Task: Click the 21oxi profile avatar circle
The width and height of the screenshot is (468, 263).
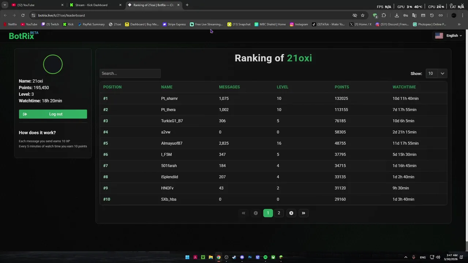Action: click(x=53, y=64)
